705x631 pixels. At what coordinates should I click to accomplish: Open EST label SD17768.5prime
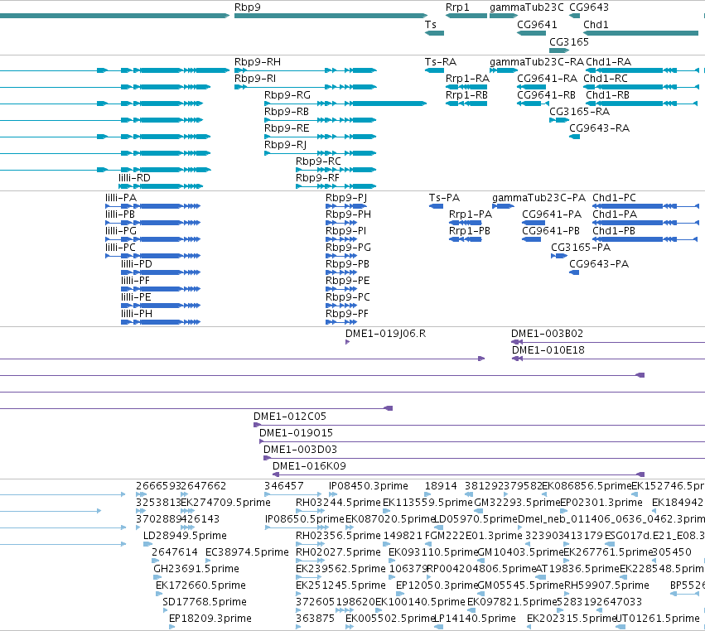click(x=204, y=602)
